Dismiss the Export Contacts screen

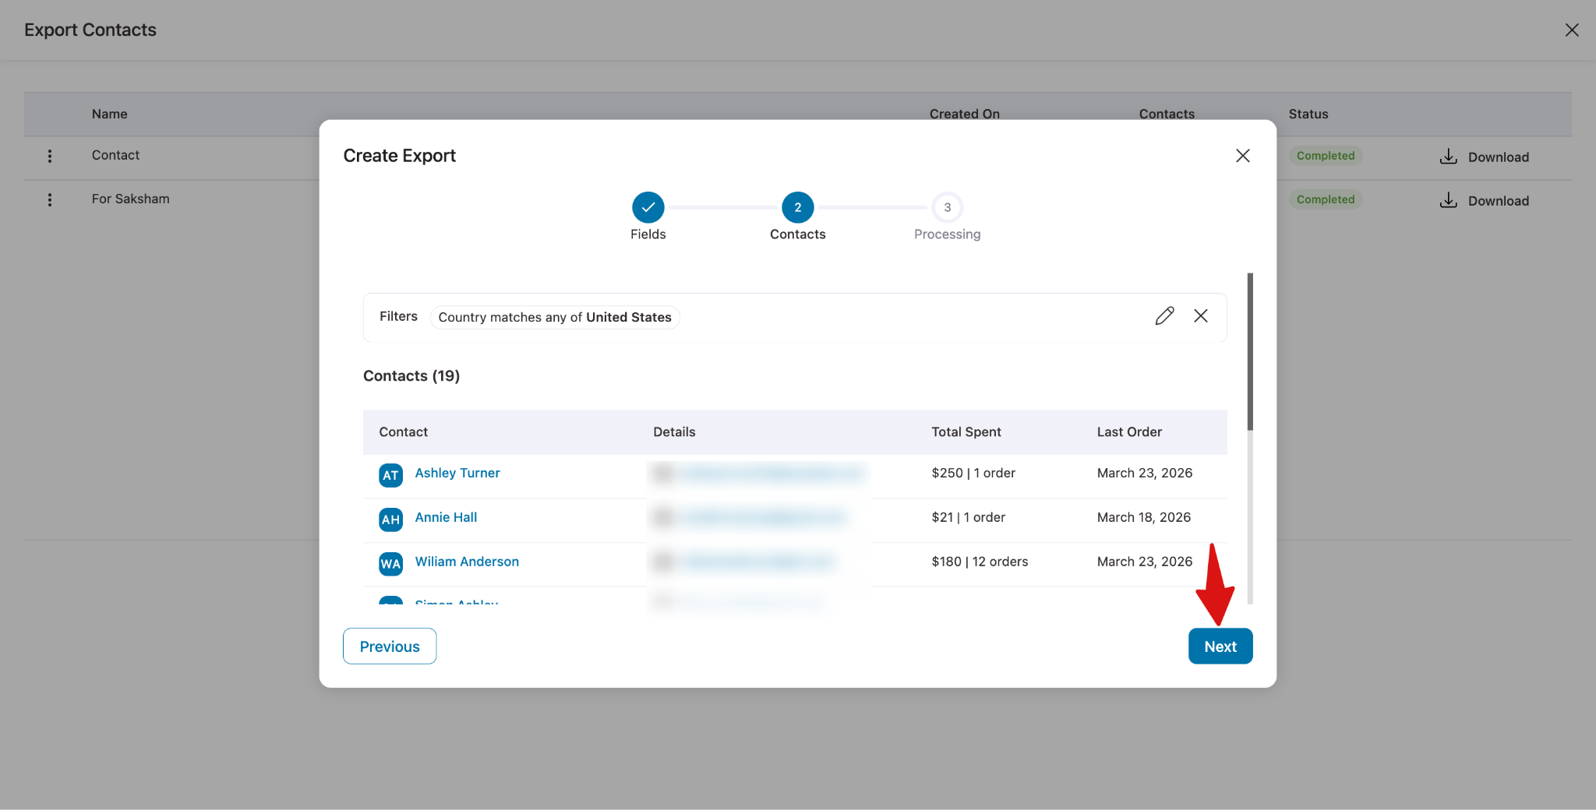1572,30
